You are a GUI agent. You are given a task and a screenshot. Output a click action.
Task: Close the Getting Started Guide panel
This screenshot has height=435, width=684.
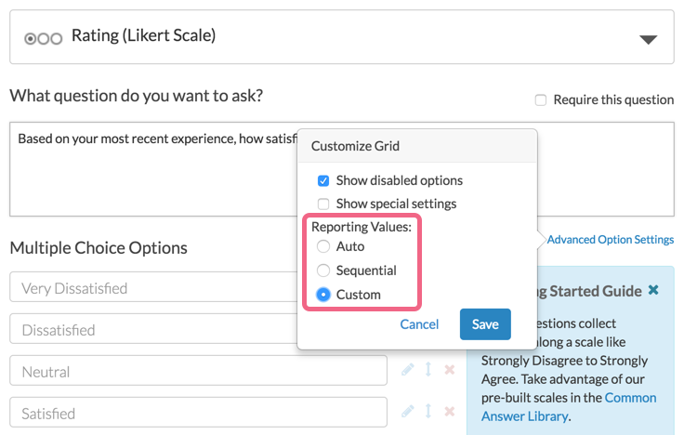pos(653,291)
